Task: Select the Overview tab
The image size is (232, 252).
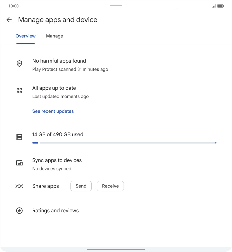Action: click(x=25, y=36)
